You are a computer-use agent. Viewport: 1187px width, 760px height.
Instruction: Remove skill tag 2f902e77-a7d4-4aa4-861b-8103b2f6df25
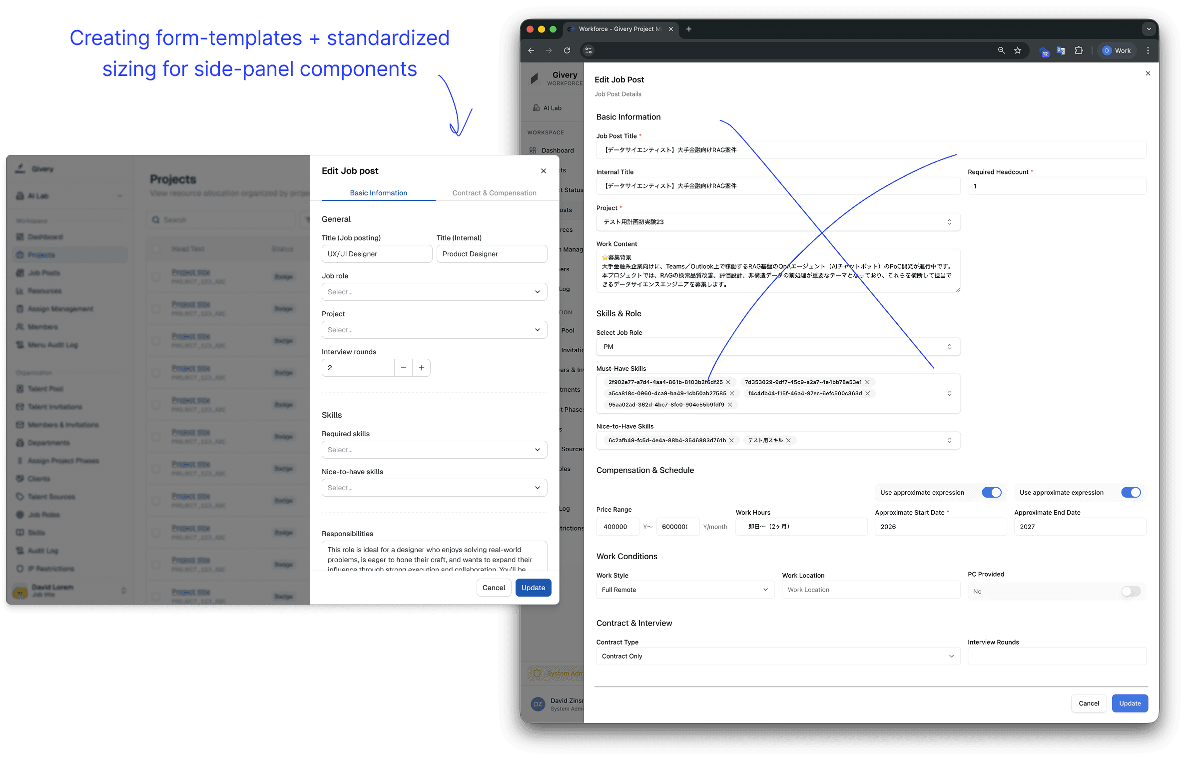click(x=728, y=382)
